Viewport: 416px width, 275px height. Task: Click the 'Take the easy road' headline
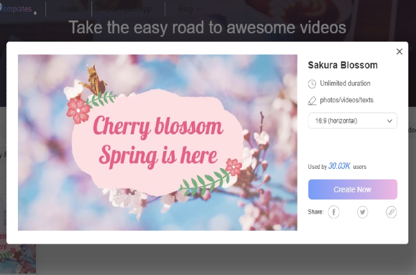click(207, 27)
